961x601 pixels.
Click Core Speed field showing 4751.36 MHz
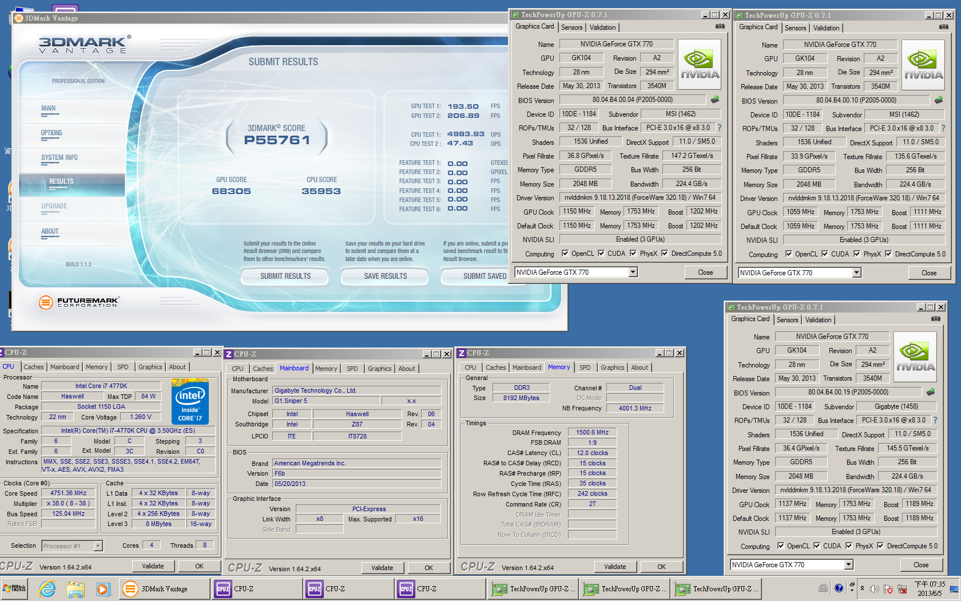tap(68, 493)
